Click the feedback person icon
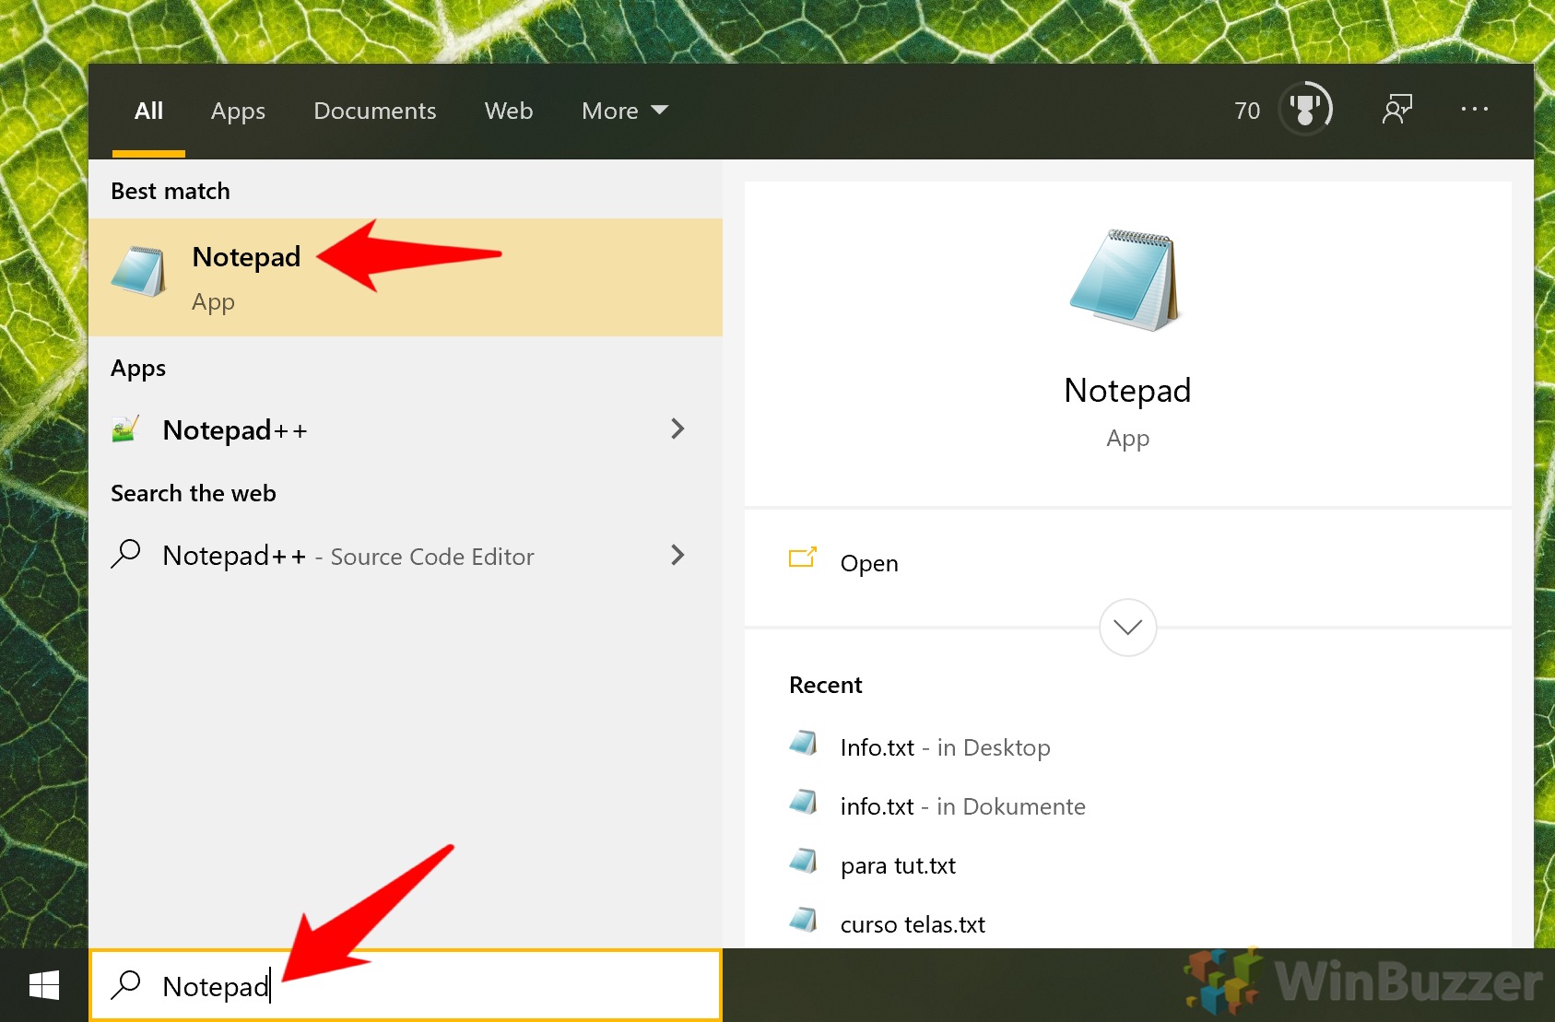Image resolution: width=1555 pixels, height=1022 pixels. click(x=1397, y=110)
